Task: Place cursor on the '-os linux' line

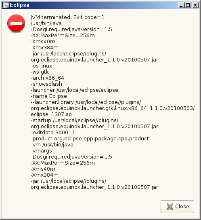Action: coord(42,66)
